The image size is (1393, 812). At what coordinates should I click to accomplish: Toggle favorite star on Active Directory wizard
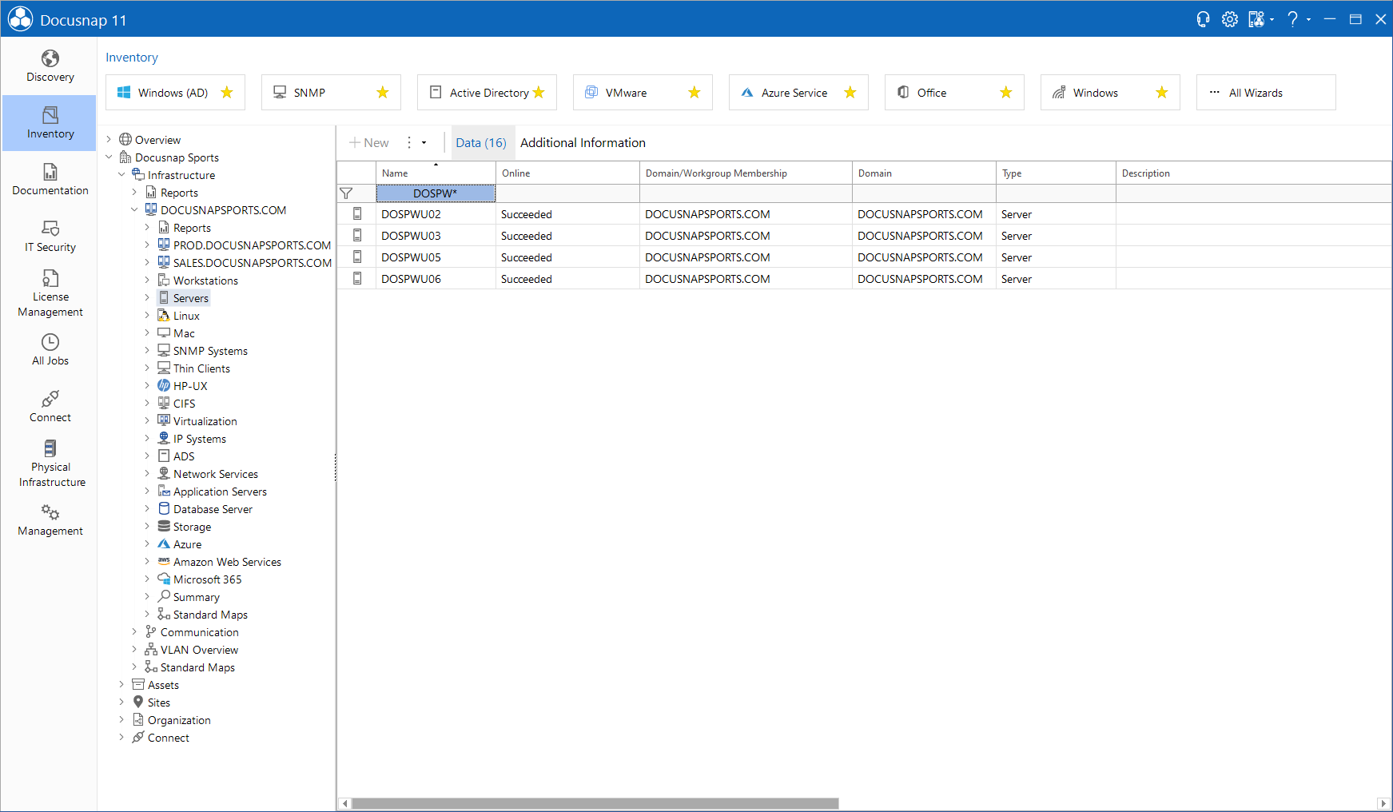click(539, 93)
